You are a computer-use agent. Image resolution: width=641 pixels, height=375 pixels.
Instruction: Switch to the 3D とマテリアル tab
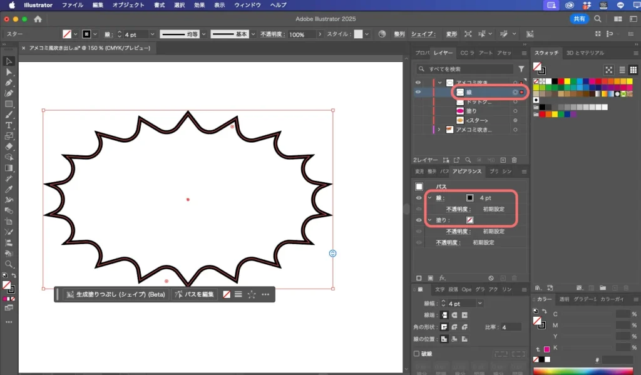[x=585, y=53]
